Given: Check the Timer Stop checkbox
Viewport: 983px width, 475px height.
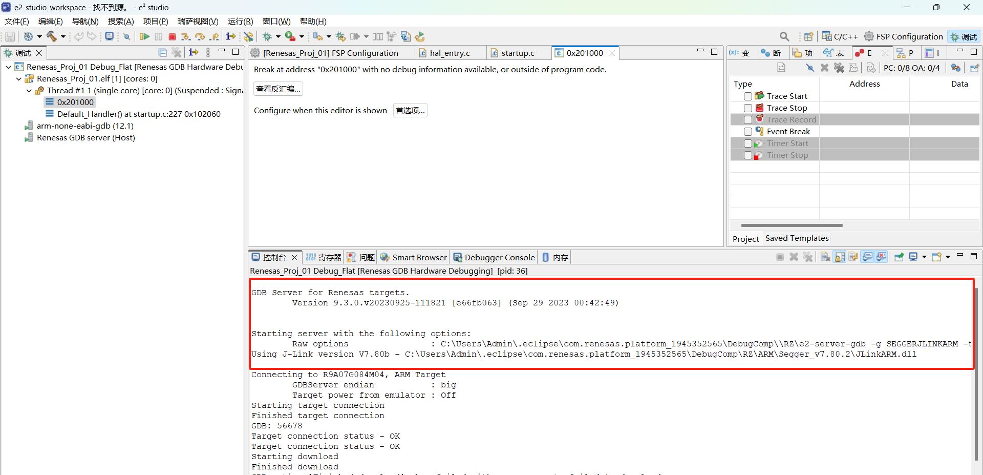Looking at the screenshot, I should point(748,155).
